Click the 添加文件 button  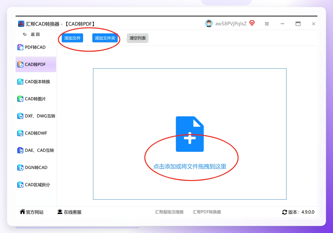click(x=72, y=38)
